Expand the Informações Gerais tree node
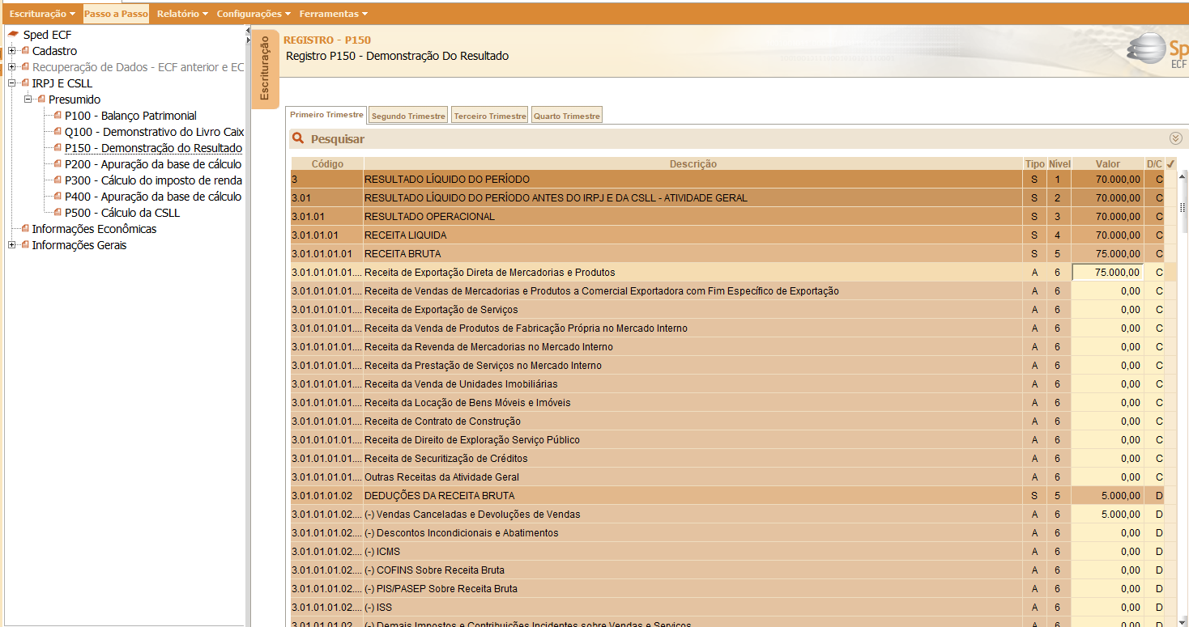 [x=12, y=245]
